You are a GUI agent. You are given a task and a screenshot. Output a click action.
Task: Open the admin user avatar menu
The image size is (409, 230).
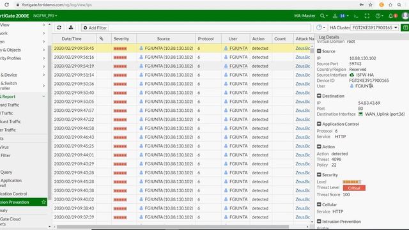405,15
